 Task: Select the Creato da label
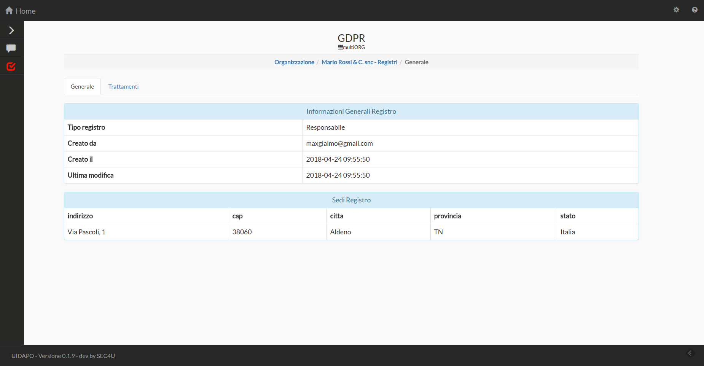pyautogui.click(x=82, y=143)
